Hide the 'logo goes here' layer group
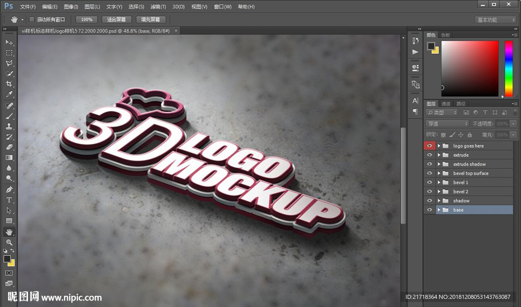The width and height of the screenshot is (521, 307). point(430,146)
